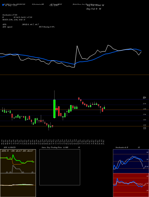Image resolution: width=149 pixels, height=197 pixels.
Task: Select the 'Stochastics: 27.03' reading
Action: (10, 15)
